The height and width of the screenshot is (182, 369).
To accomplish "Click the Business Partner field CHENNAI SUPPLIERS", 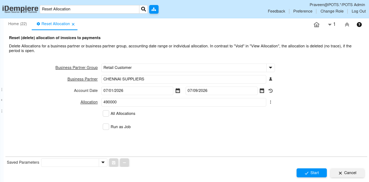I will tap(183, 79).
